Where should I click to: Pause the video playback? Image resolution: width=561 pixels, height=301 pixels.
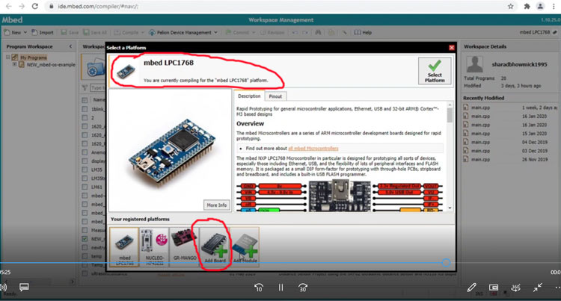(x=280, y=288)
